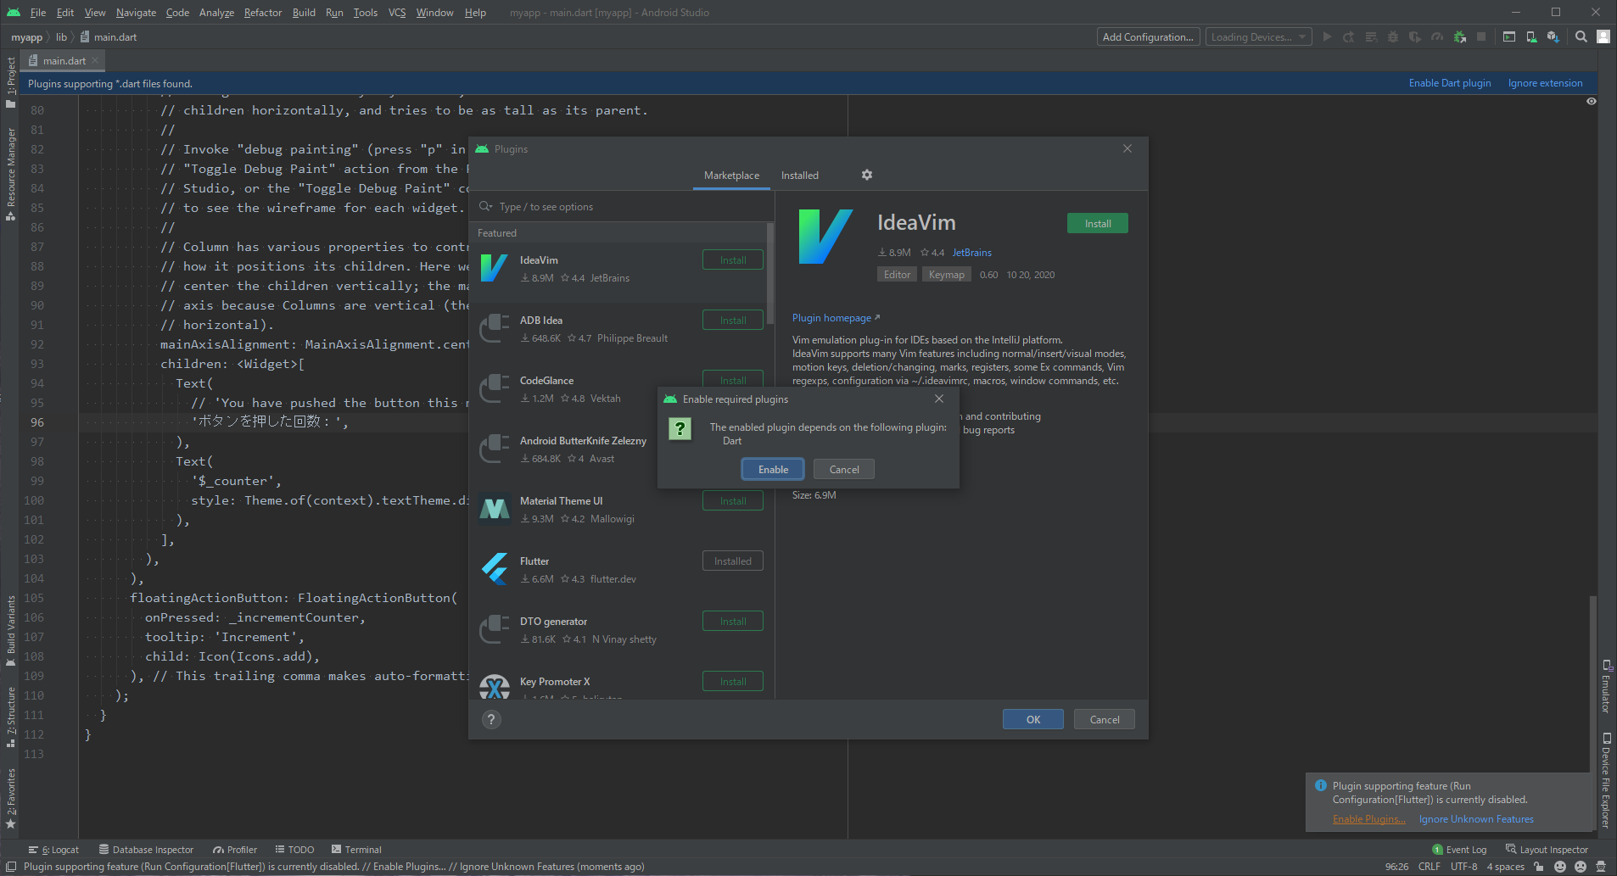
Task: Select the main.dart editor tab
Action: click(x=64, y=61)
